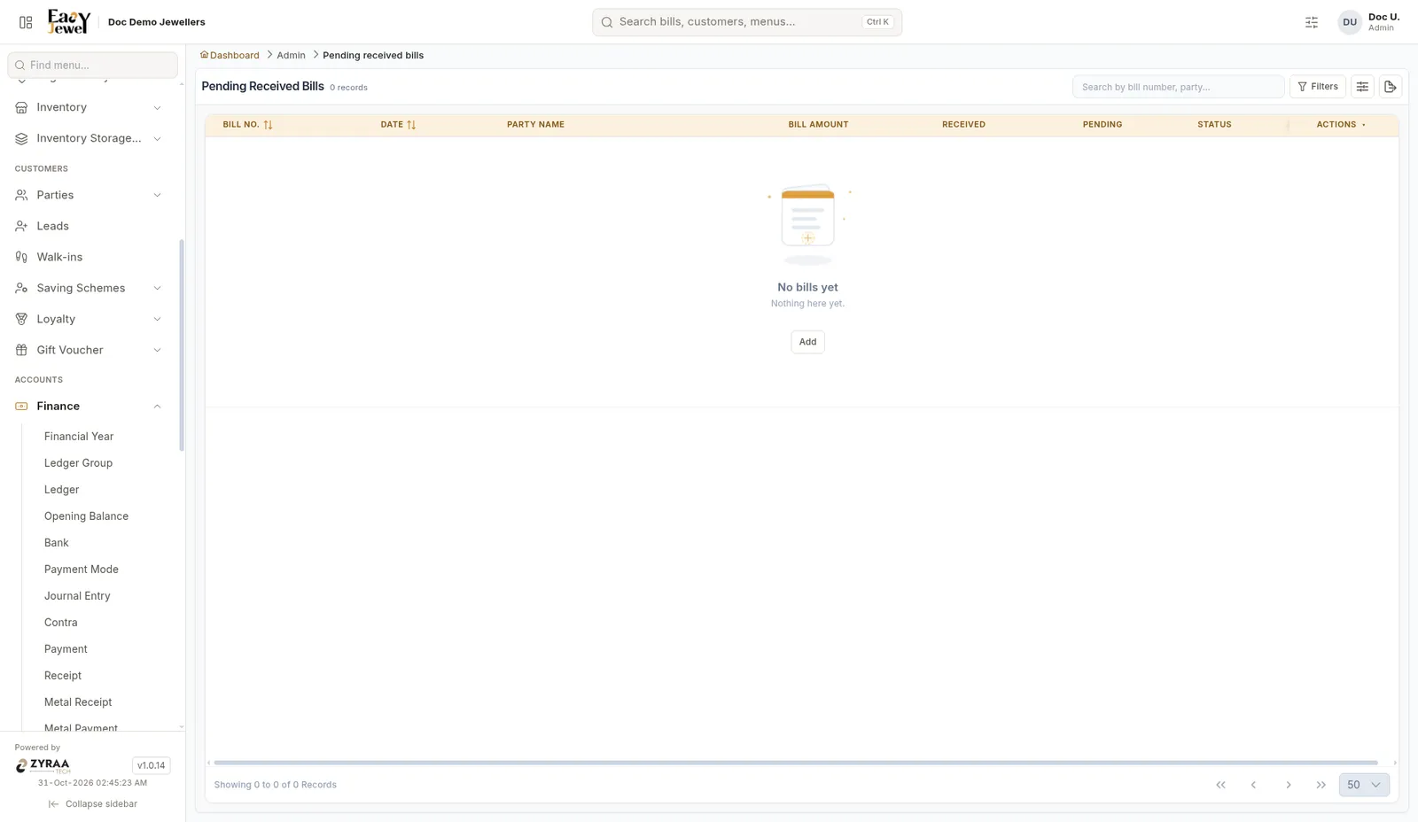Open Ledger Group submenu item

click(78, 463)
